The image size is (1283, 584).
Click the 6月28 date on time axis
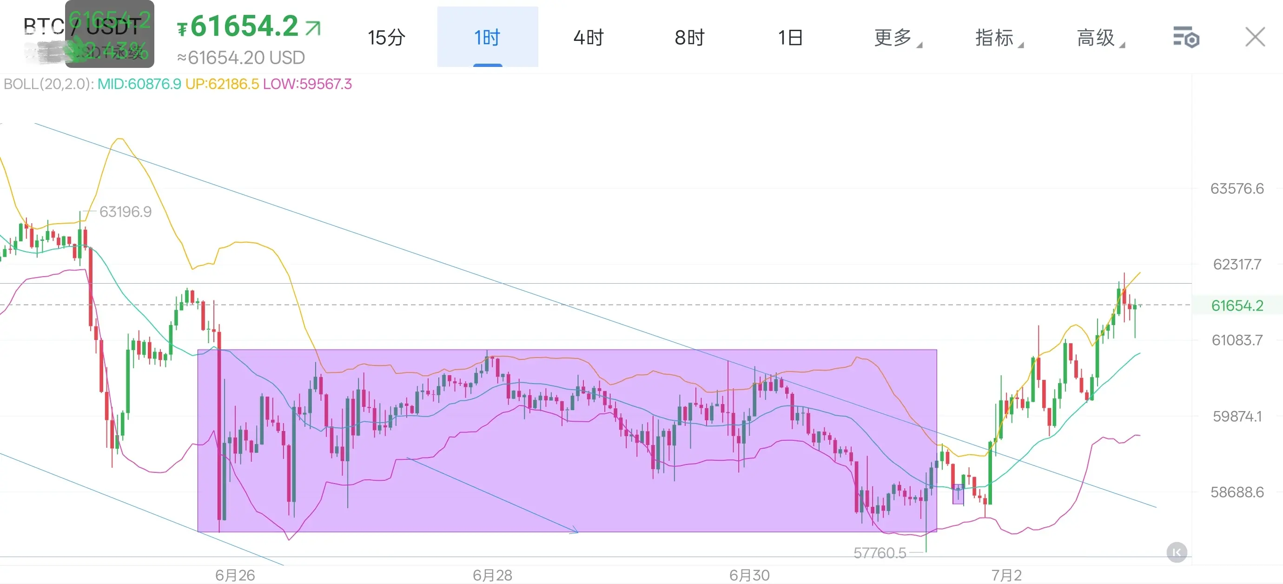[x=492, y=575]
